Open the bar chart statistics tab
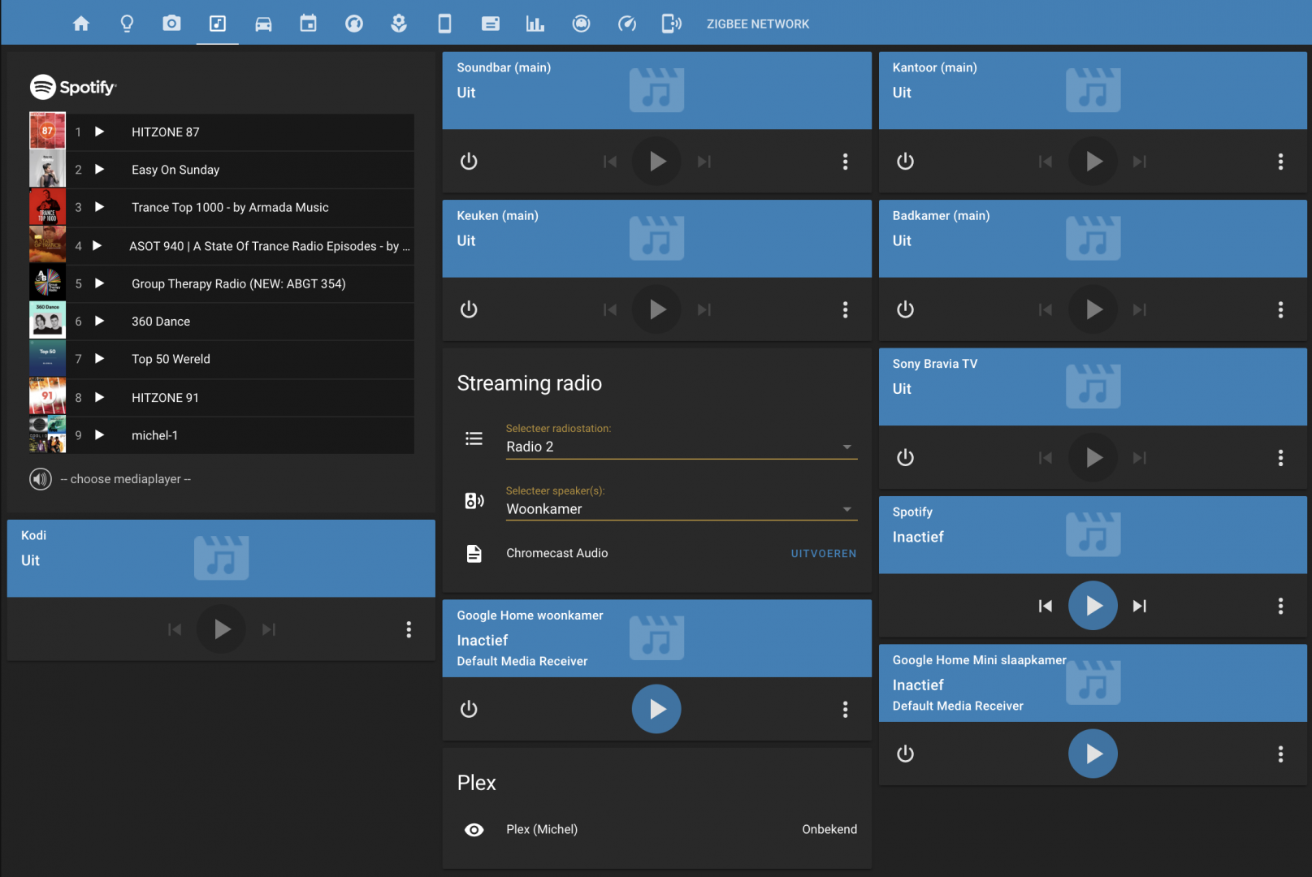The image size is (1312, 877). click(535, 24)
